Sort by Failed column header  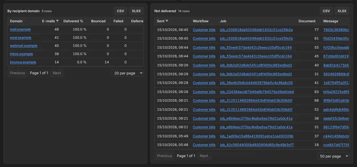[x=118, y=21]
